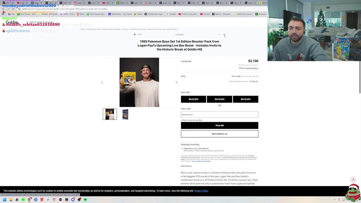This screenshot has height=203, width=361.
Task: Quick bid $2,200
Action: pos(193,99)
